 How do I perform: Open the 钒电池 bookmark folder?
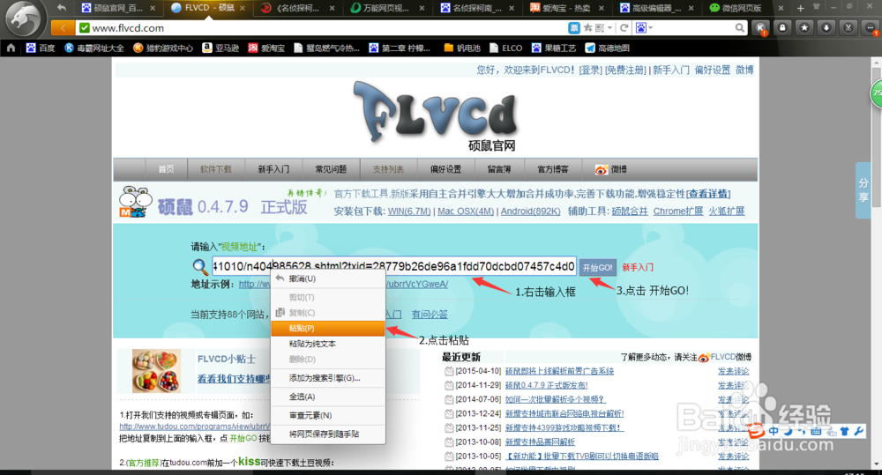click(x=462, y=48)
